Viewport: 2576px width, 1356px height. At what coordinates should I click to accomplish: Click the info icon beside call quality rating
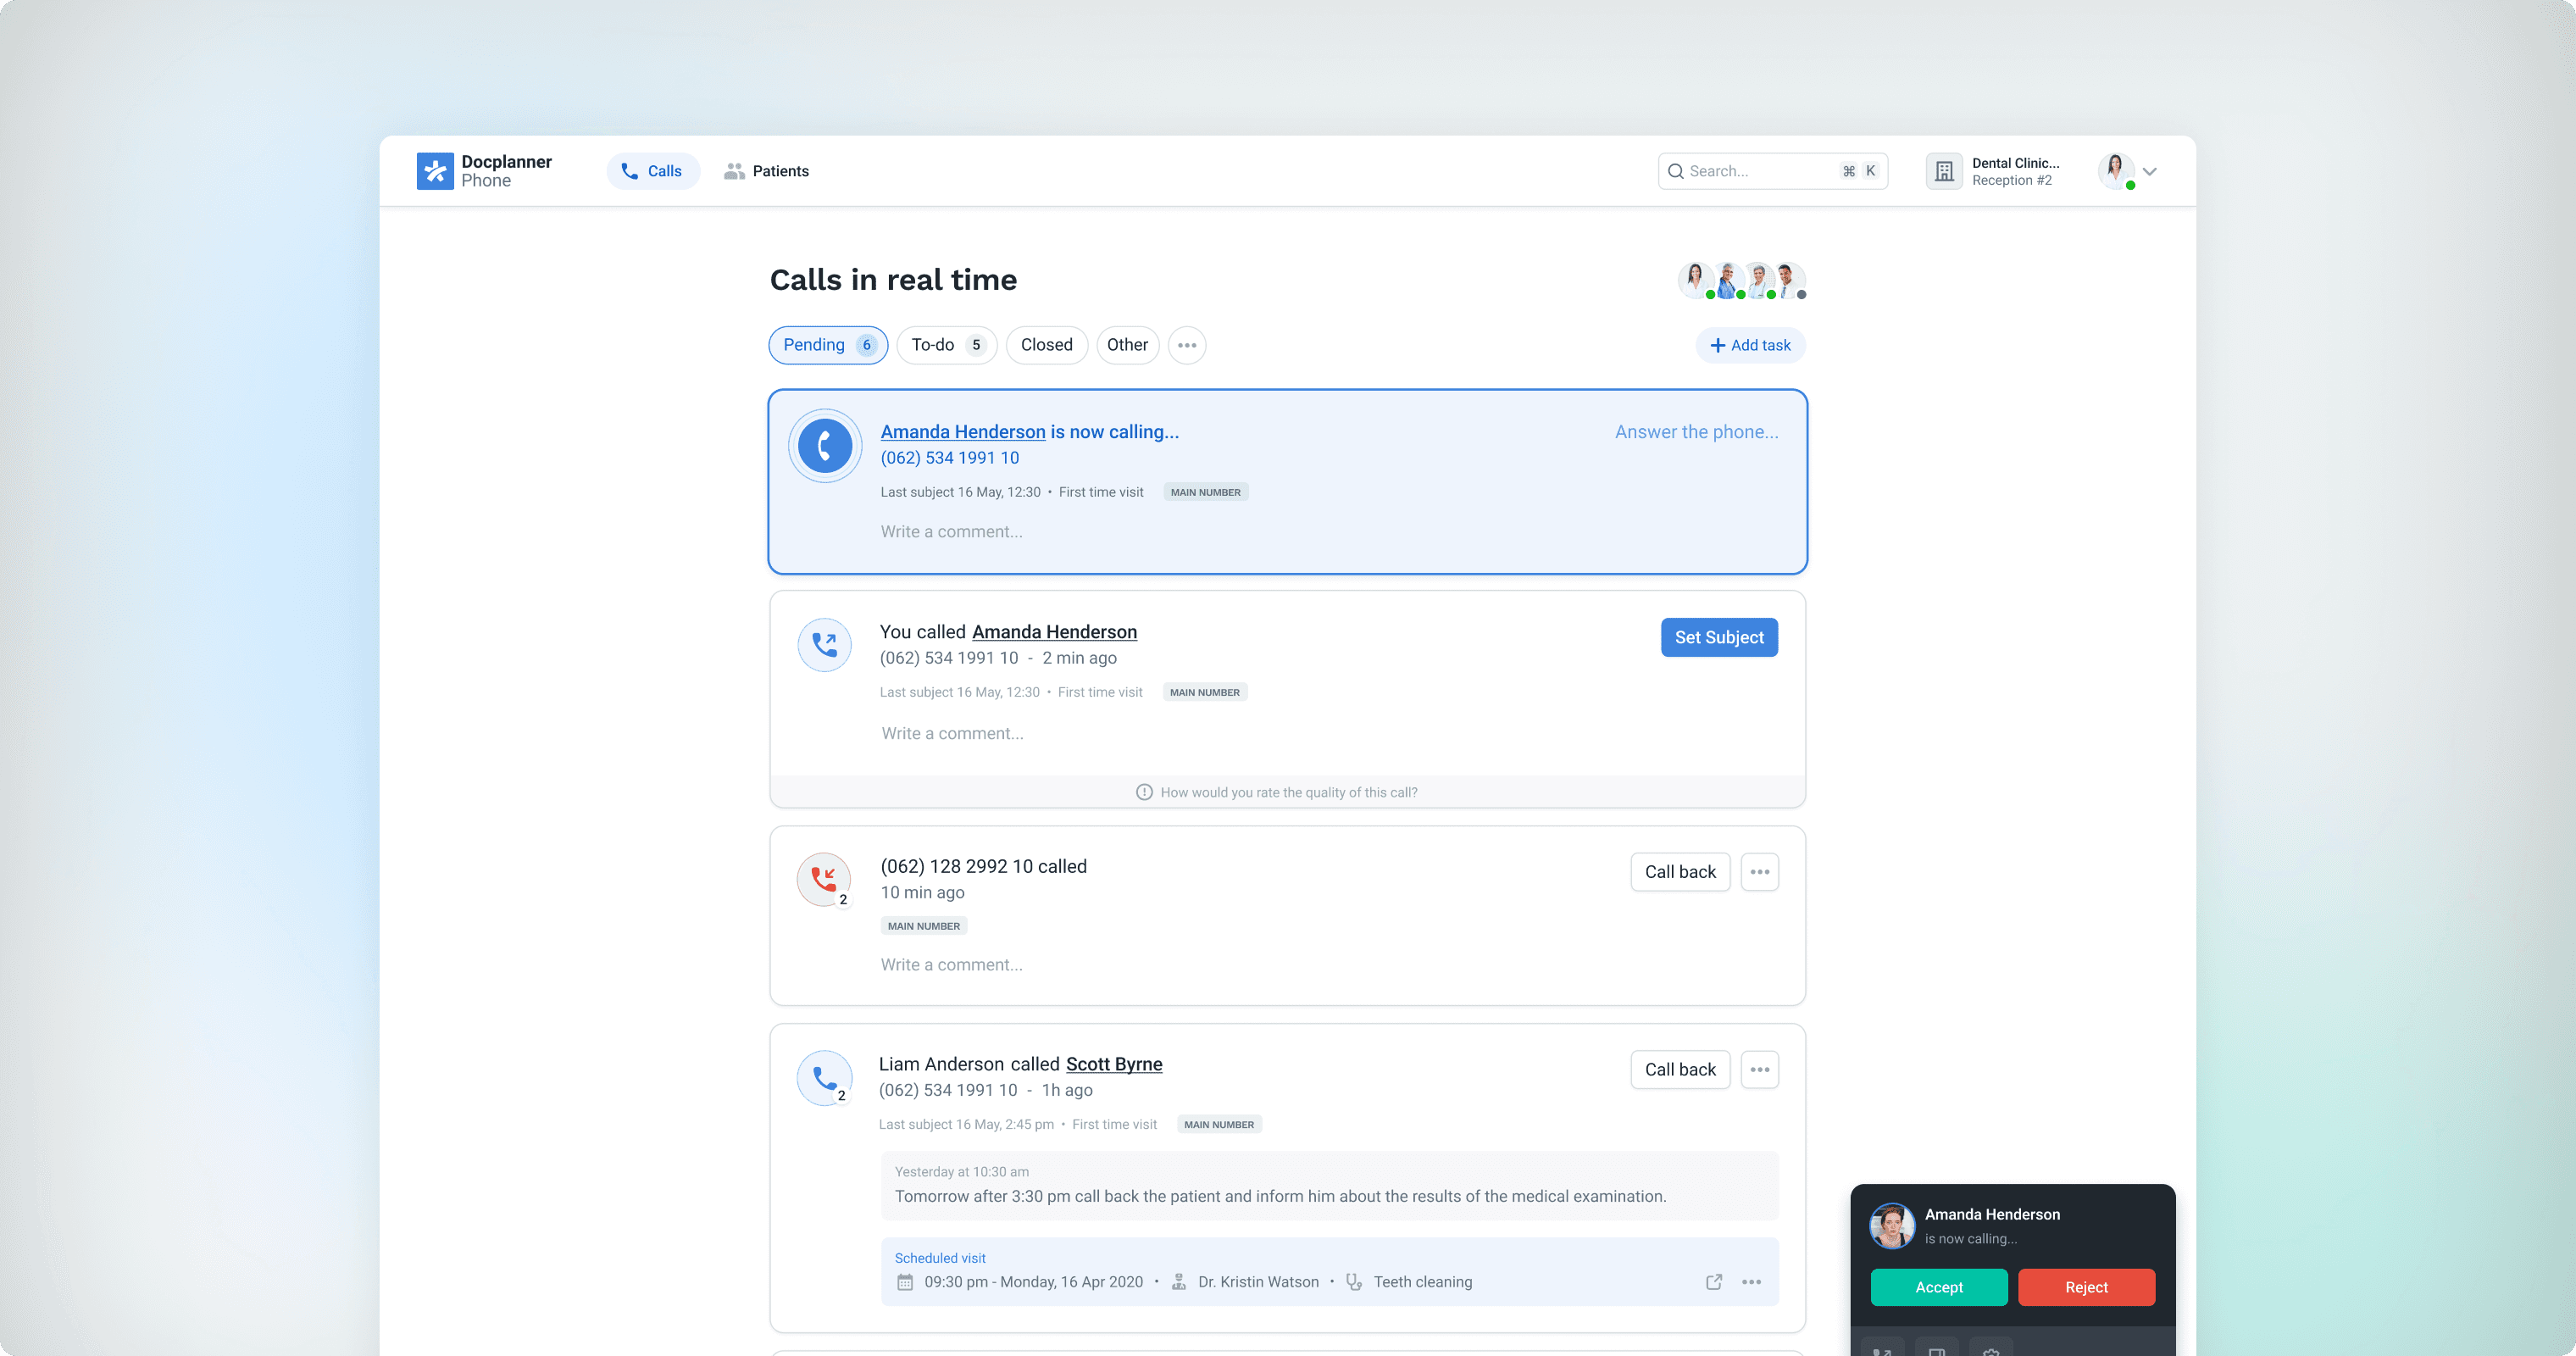coord(1144,792)
